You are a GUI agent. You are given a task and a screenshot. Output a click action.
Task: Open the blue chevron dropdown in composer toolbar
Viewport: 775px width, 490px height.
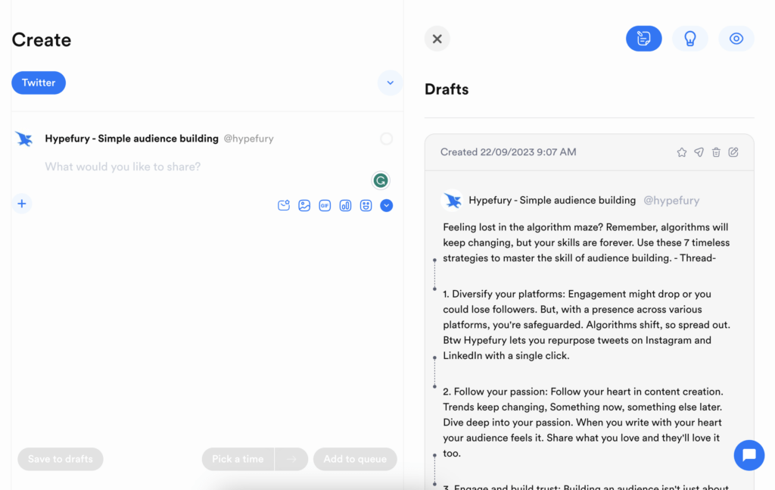(x=386, y=205)
